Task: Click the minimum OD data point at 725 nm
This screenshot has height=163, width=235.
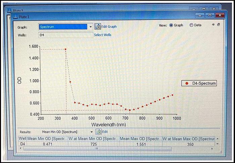Action: point(130,110)
